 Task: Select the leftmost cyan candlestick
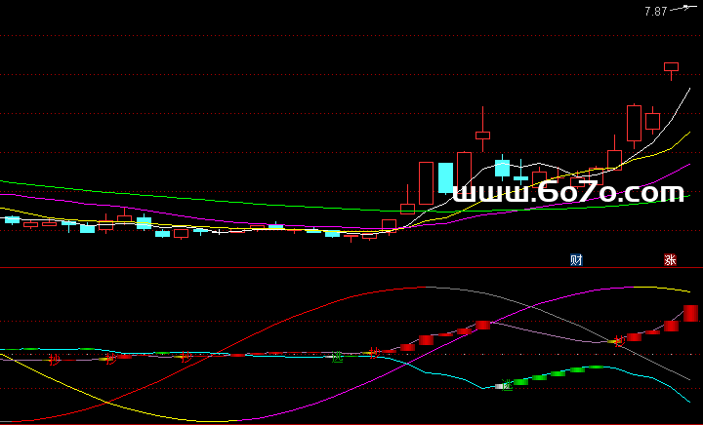tap(12, 219)
